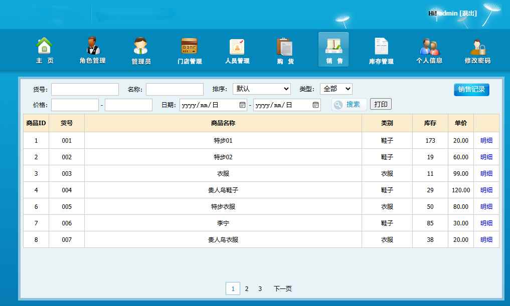Screen dimensions: 510x306
Task: Open 明细 details for 特步01
Action: pos(486,141)
